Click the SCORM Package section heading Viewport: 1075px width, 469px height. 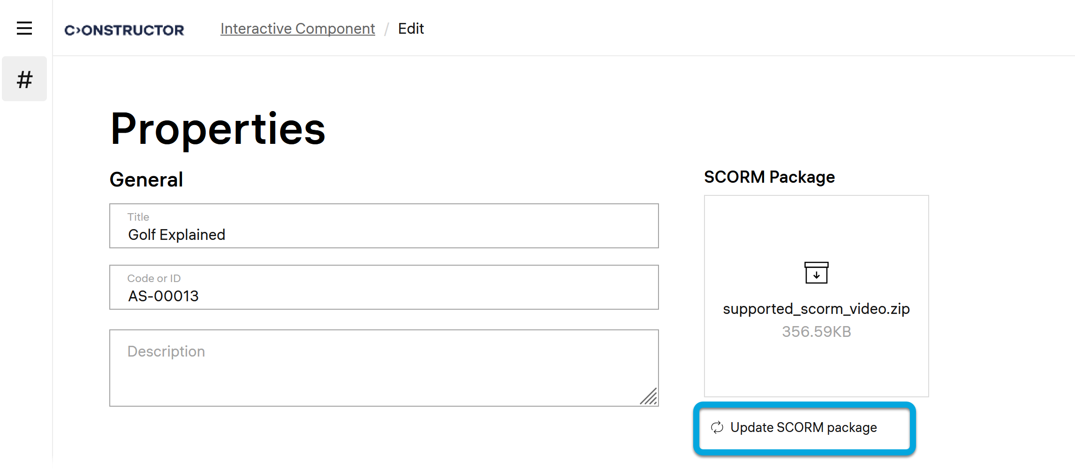(769, 177)
